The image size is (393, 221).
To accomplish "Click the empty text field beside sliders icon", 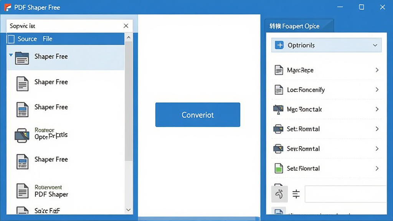I will pyautogui.click(x=346, y=194).
